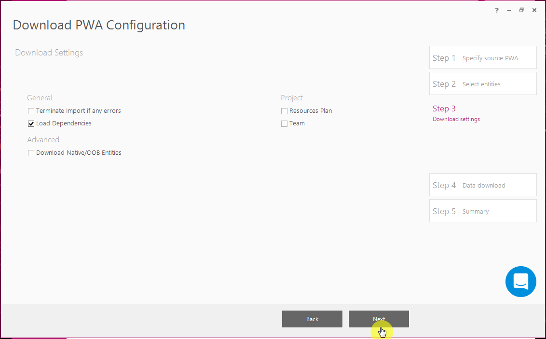Select Step 3 Download settings

coord(456,113)
